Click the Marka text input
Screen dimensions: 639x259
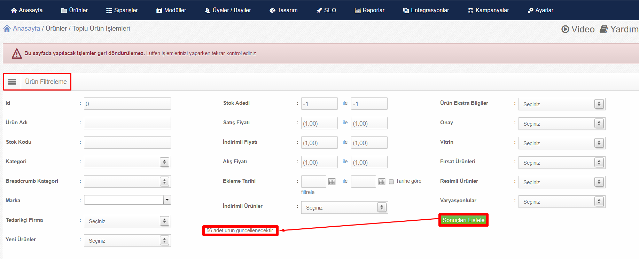pyautogui.click(x=124, y=200)
